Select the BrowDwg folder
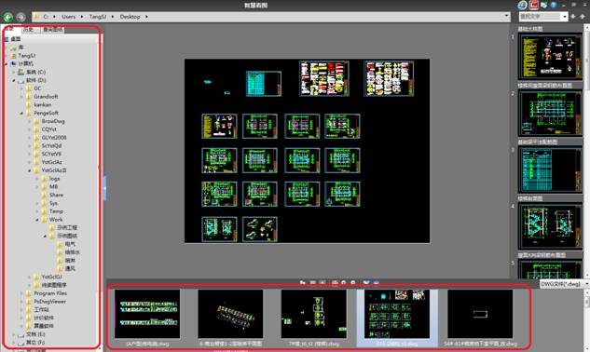Screen dimensions: 590x352 pos(53,121)
